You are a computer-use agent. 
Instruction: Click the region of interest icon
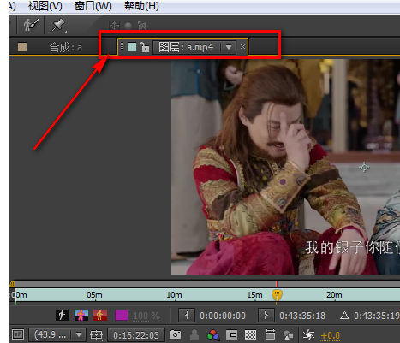(x=232, y=334)
